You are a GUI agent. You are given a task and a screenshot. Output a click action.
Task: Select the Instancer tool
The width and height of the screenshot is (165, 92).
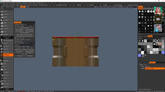pos(7,75)
